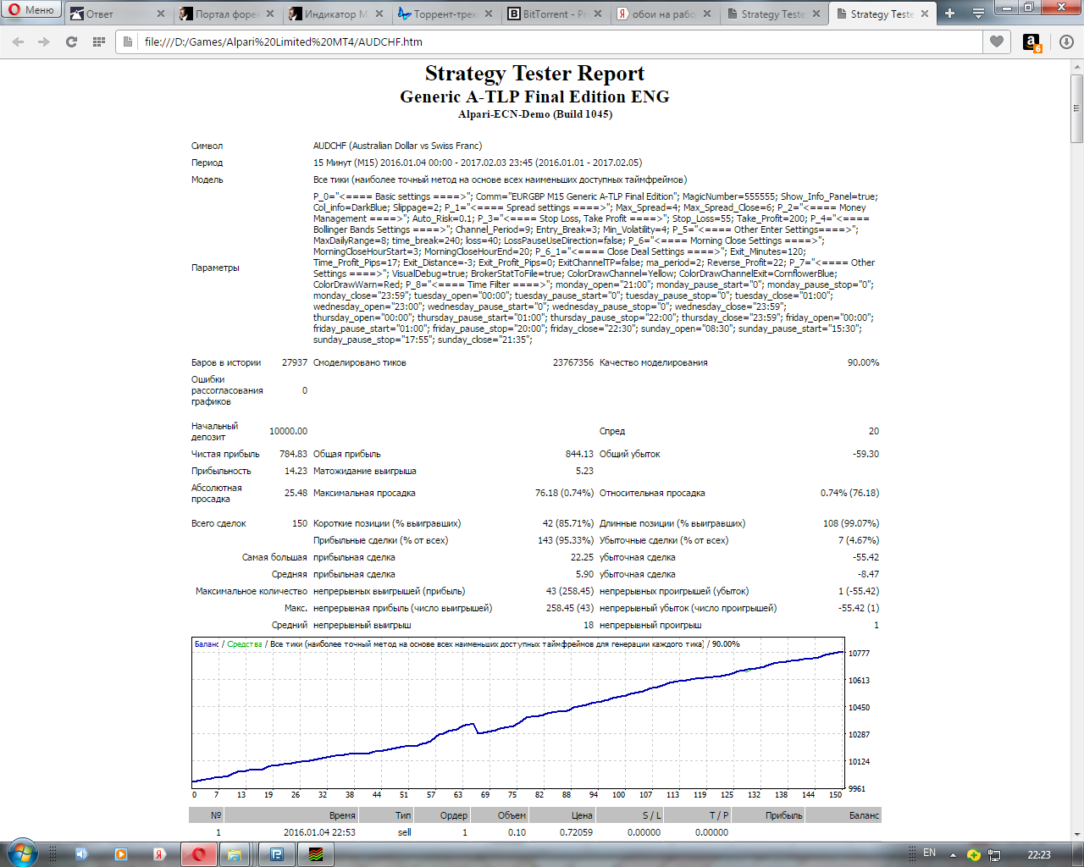Viewport: 1084px width, 867px height.
Task: Launch the media player taskbar icon
Action: point(120,854)
